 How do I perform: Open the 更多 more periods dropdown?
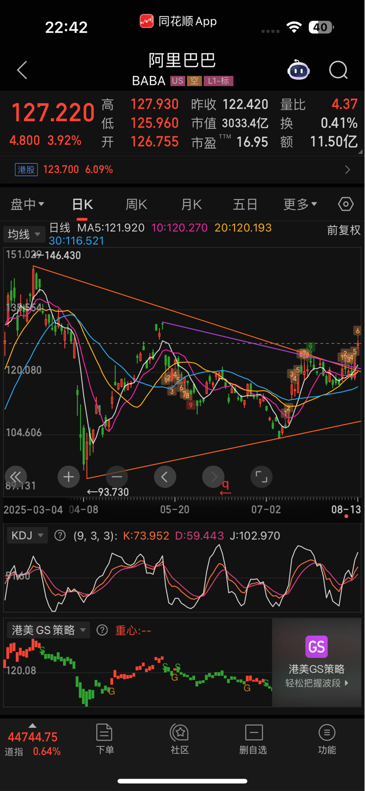click(x=300, y=204)
